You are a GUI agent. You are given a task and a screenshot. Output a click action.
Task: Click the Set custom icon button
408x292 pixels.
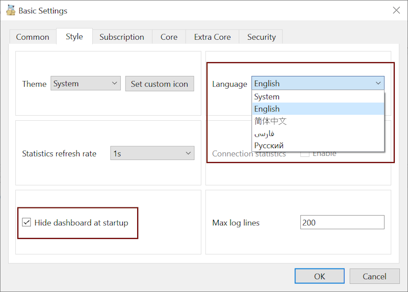159,84
